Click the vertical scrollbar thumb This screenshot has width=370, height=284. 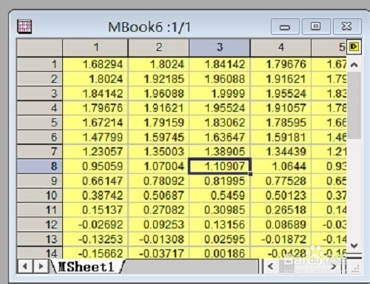tap(354, 105)
